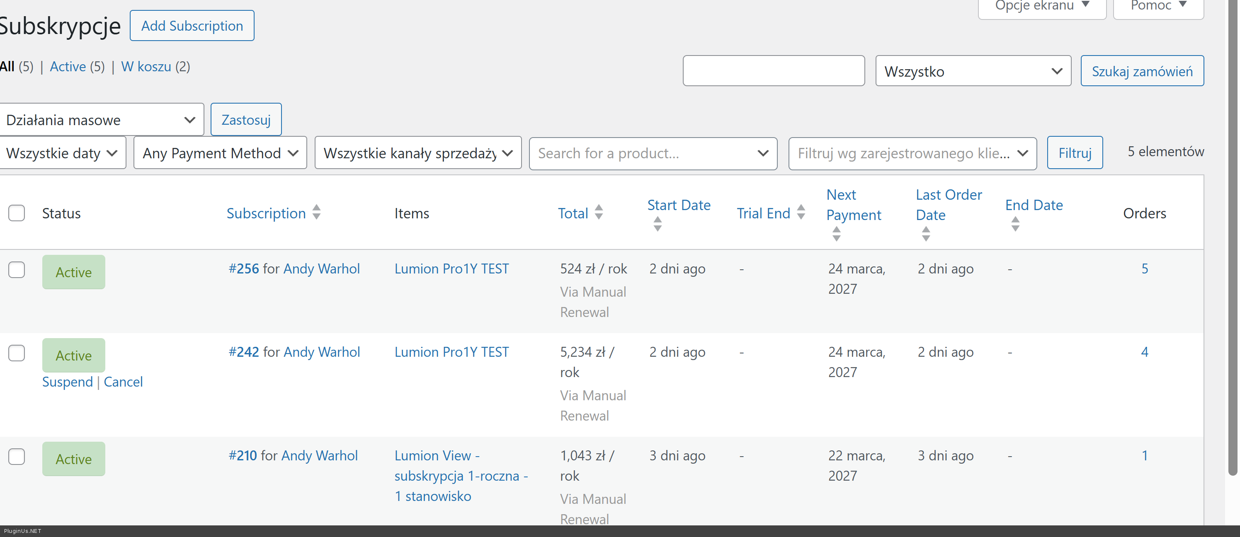Sort by Subscription column arrows

[x=316, y=212]
